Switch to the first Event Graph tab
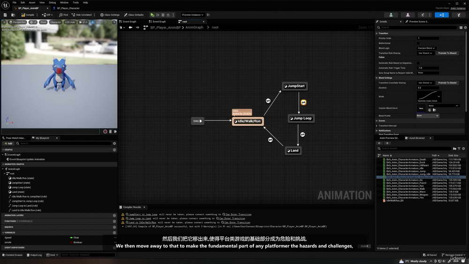This screenshot has width=469, height=264. tap(129, 22)
